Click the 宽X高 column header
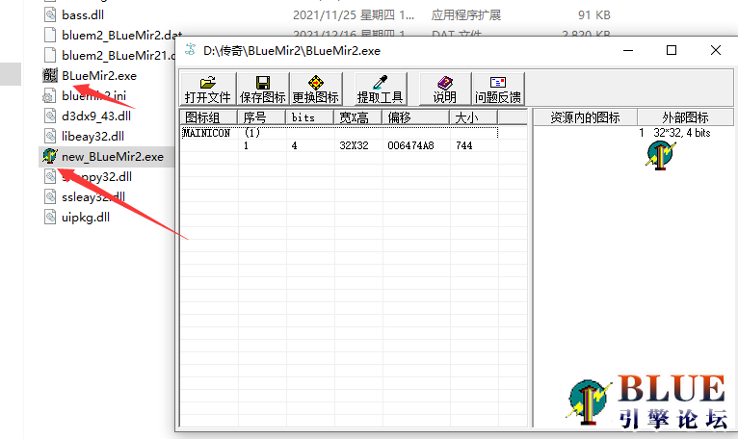The image size is (738, 439). pos(357,117)
